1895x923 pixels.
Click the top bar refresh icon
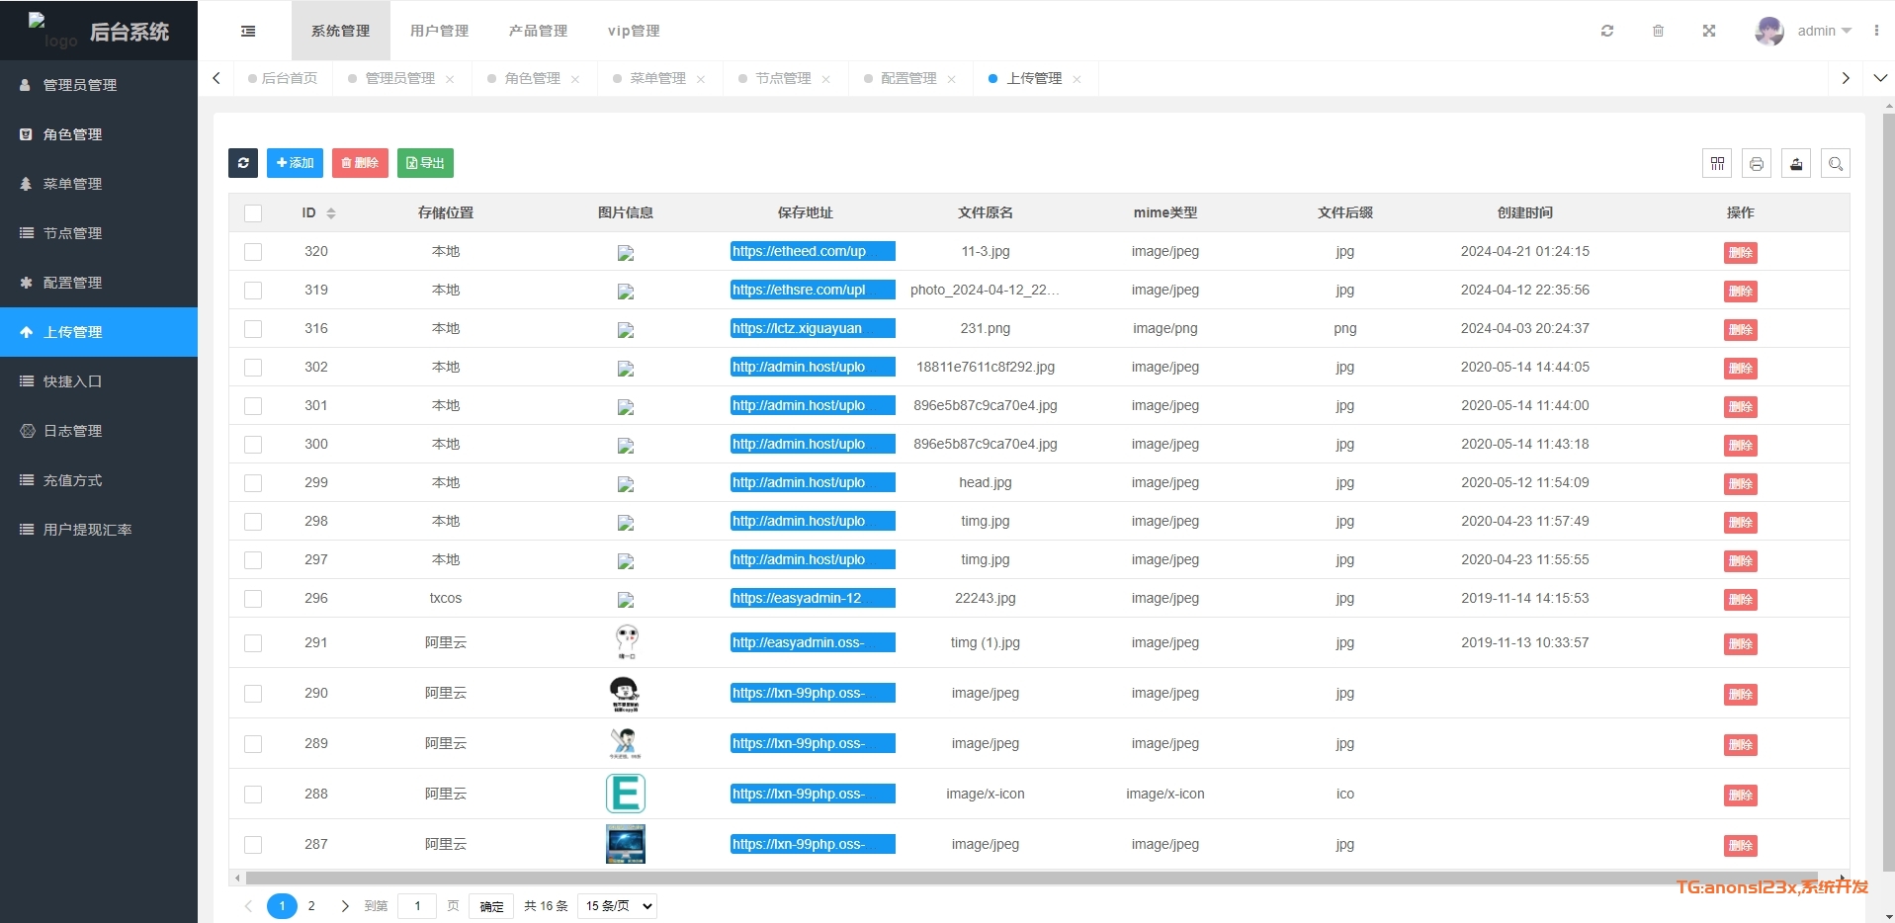tap(1607, 32)
